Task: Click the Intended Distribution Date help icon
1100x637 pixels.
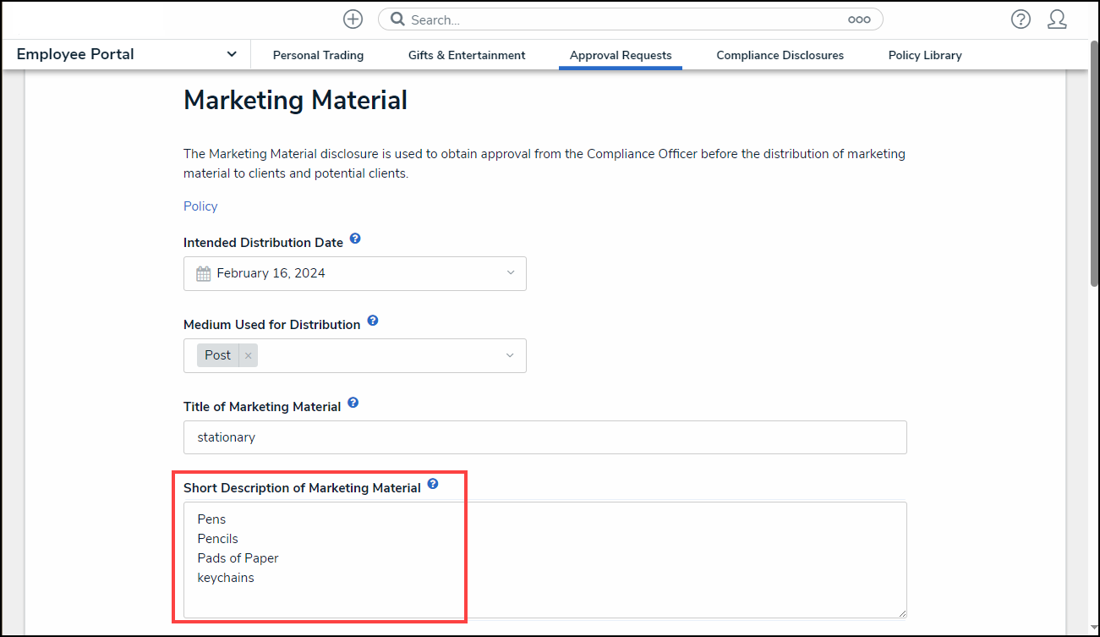Action: tap(355, 239)
